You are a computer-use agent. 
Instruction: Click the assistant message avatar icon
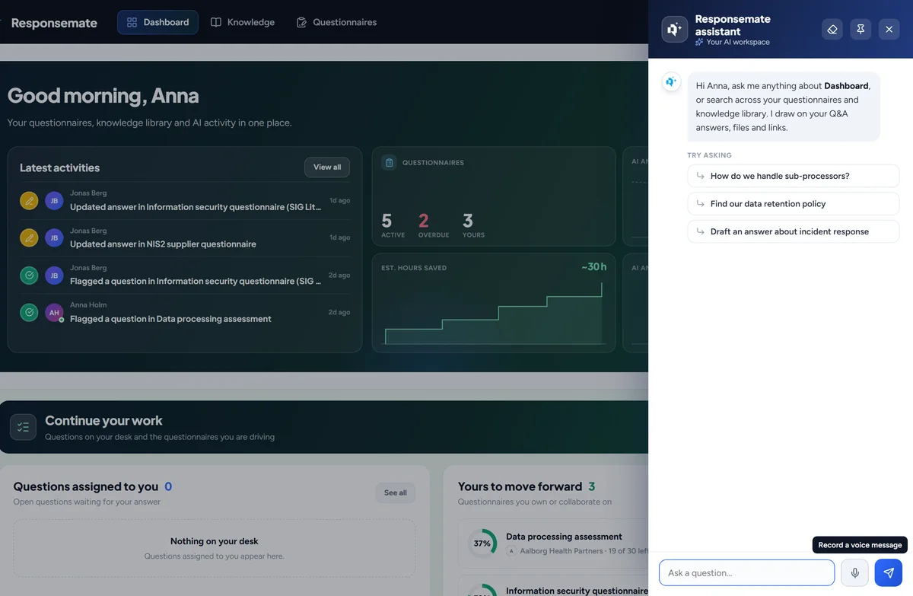pos(671,81)
